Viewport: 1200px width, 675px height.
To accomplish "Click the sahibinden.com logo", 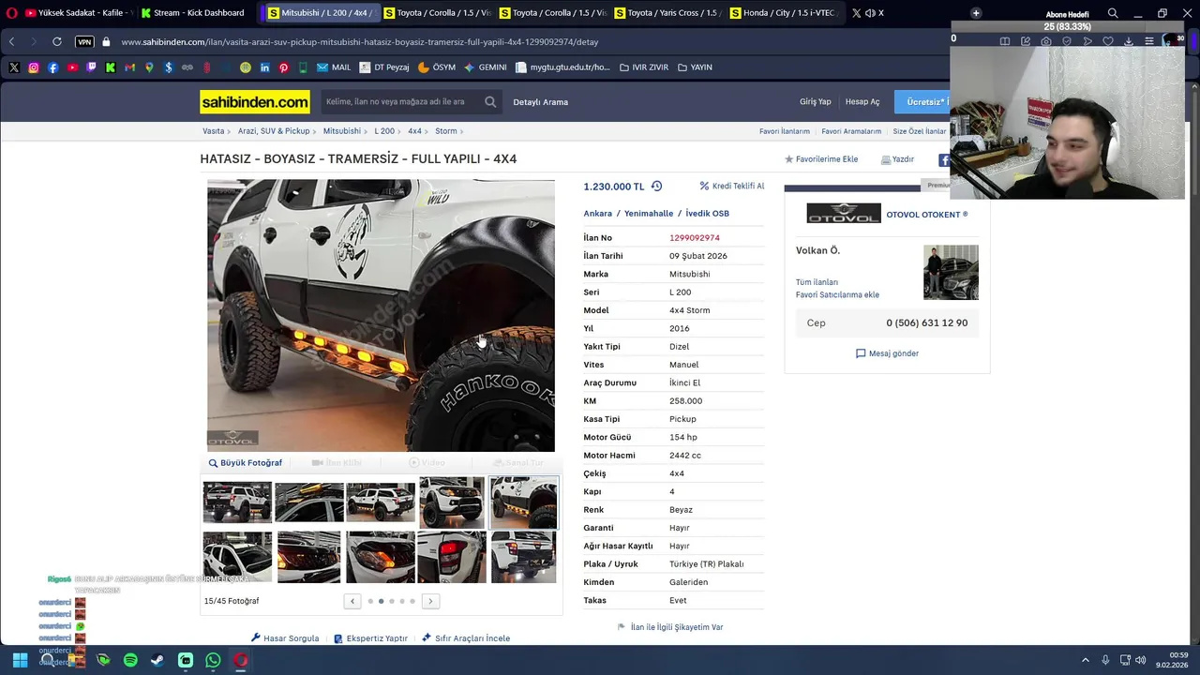I will click(255, 102).
